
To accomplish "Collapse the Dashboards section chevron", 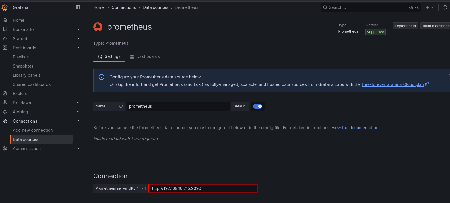I will coord(78,48).
